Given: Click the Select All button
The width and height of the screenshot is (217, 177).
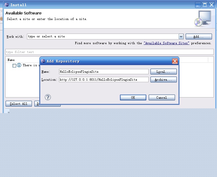Looking at the screenshot, I should click(19, 104).
